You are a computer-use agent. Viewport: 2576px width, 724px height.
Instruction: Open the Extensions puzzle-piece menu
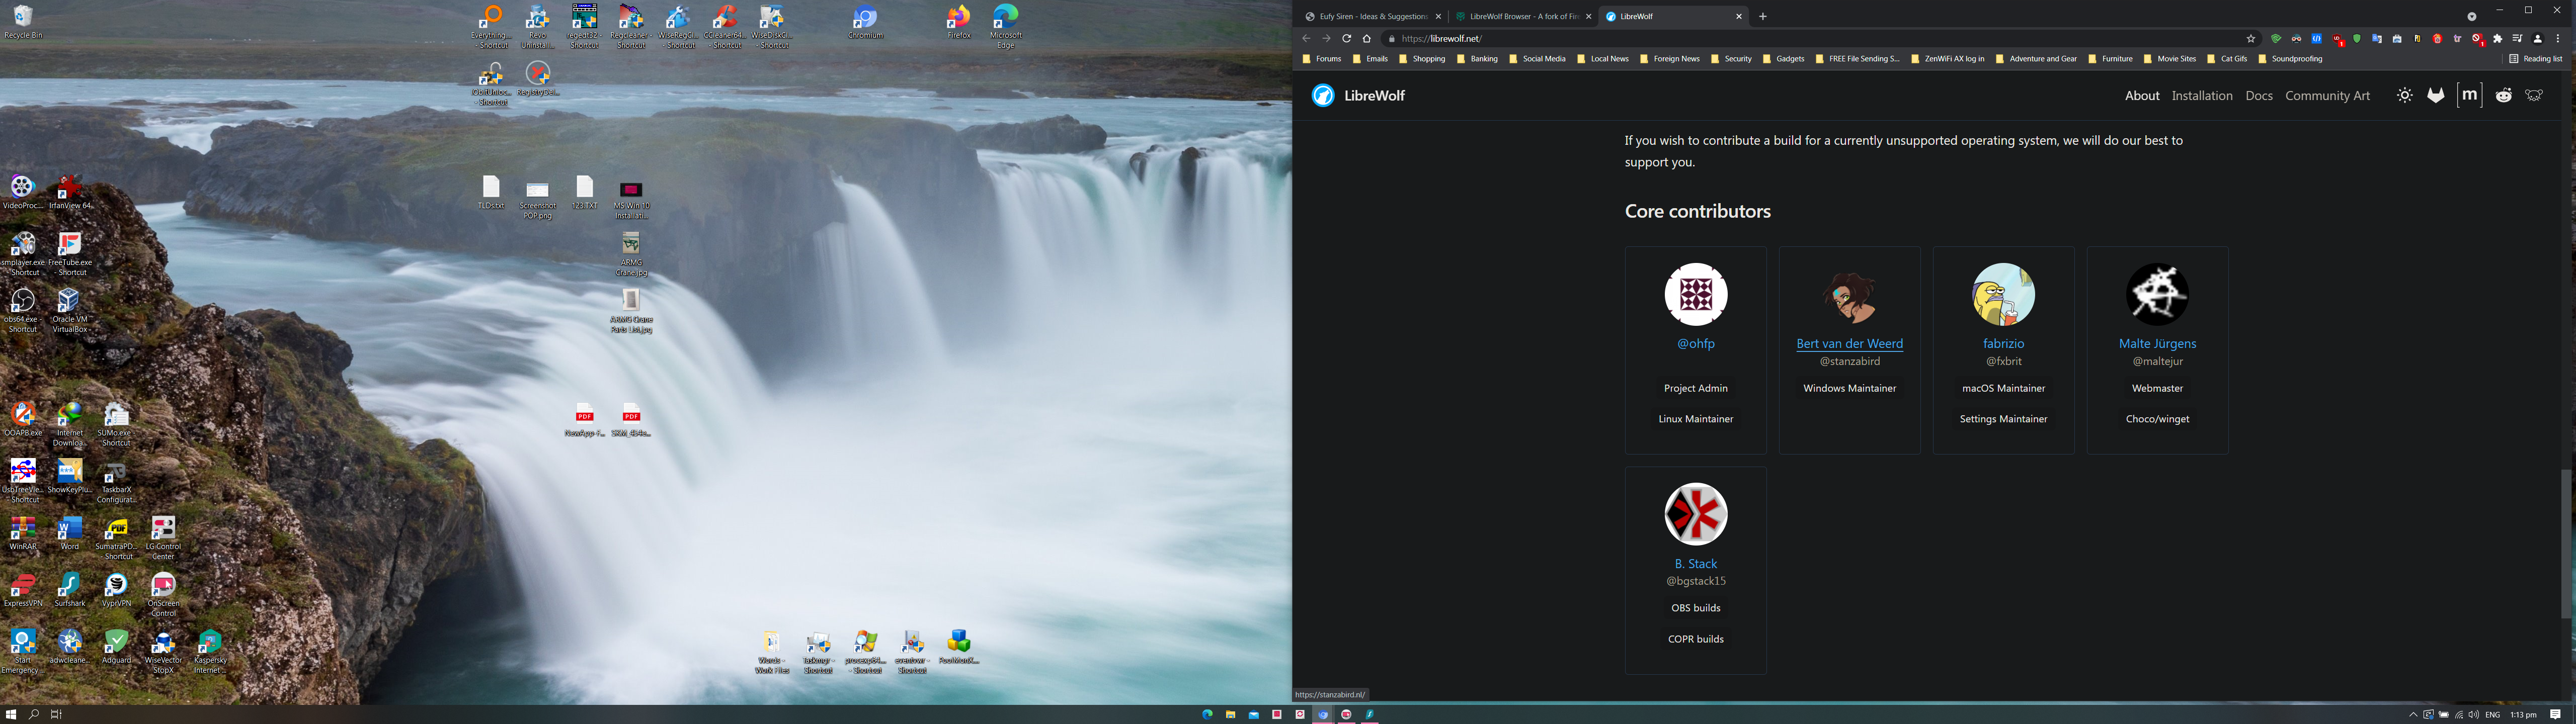(x=2497, y=39)
